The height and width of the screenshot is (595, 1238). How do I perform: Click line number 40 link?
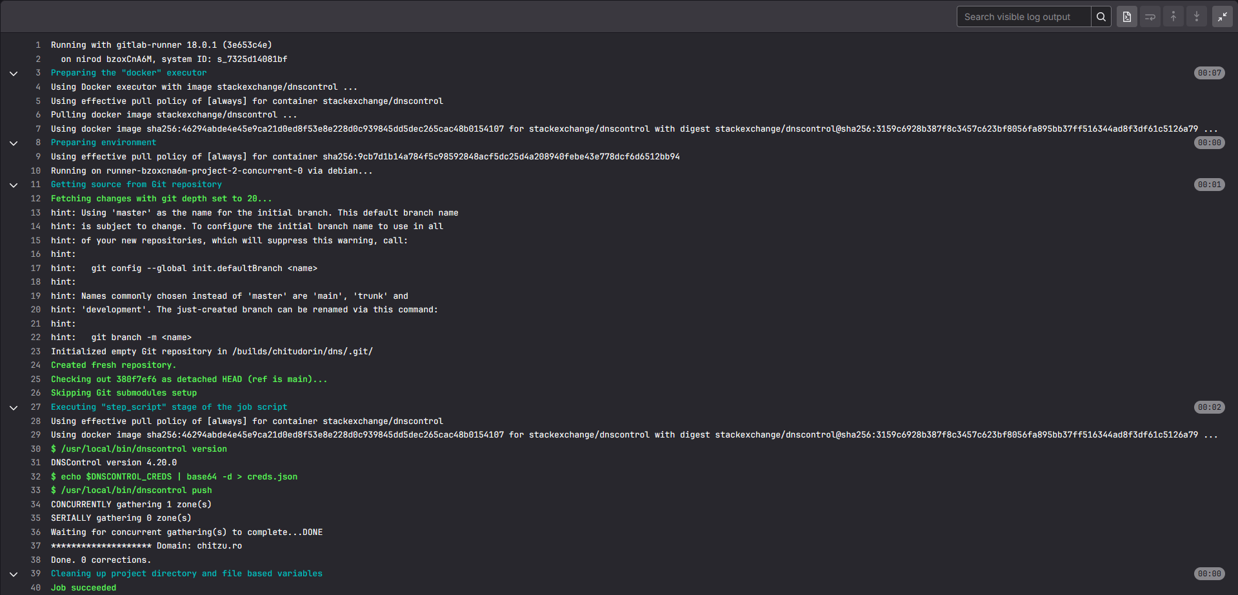click(x=35, y=588)
